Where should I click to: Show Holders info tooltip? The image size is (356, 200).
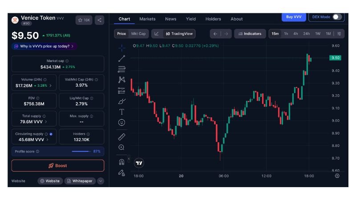click(88, 134)
